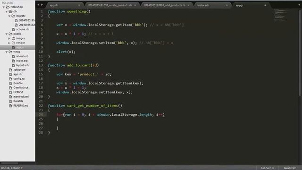Click the db folder icon
This screenshot has height=170, width=302.
[x=10, y=11]
